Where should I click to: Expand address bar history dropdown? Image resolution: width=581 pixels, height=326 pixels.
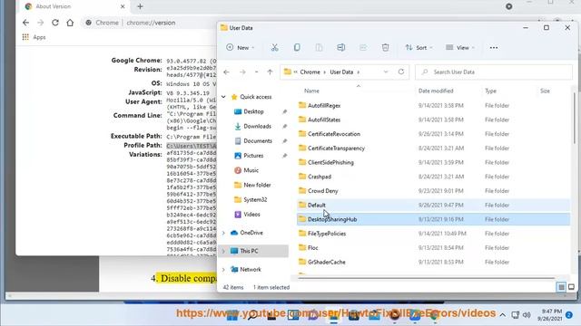point(386,72)
